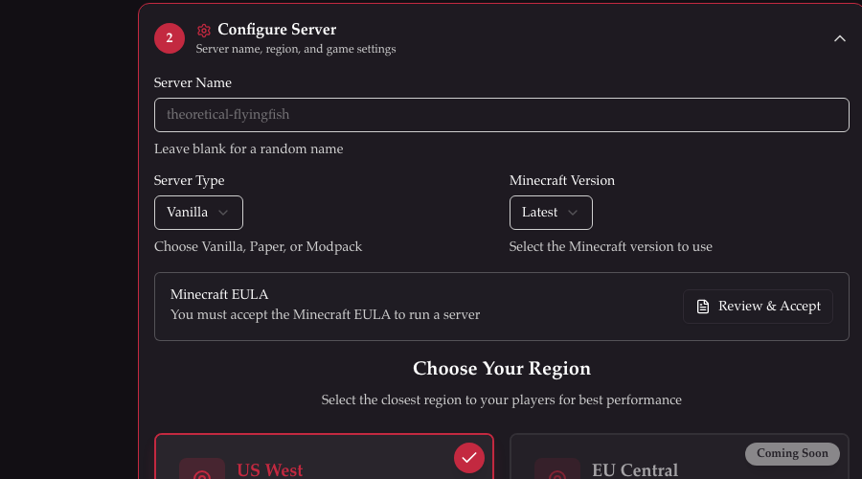Open the Minecraft Version dropdown

coord(551,213)
